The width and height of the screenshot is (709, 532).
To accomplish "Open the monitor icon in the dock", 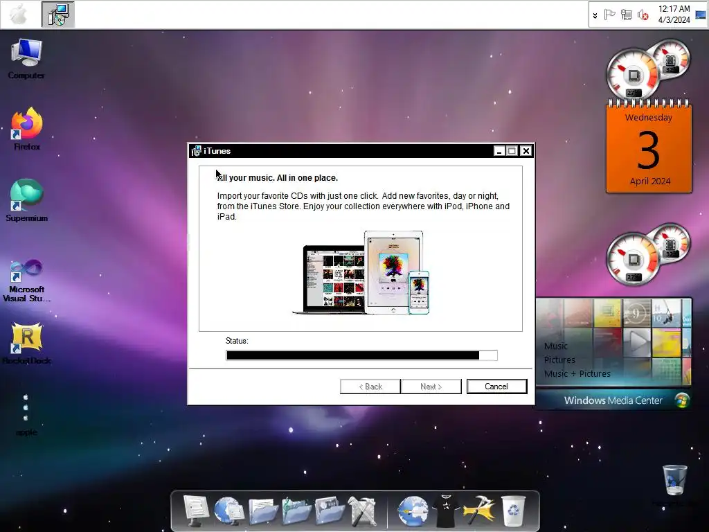I will coord(195,511).
